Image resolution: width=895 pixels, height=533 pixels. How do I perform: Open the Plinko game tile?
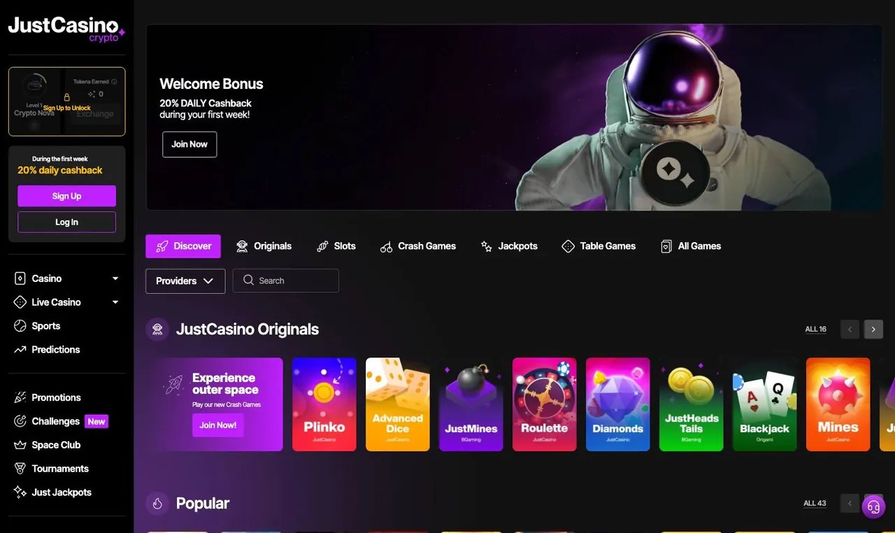point(324,404)
